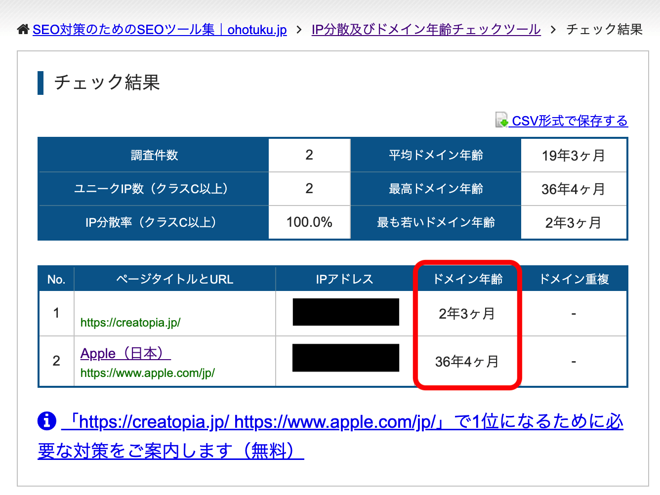Click the 平均ドメイン年齢 summary cell
Viewport: 660px width, 495px height.
[x=435, y=155]
